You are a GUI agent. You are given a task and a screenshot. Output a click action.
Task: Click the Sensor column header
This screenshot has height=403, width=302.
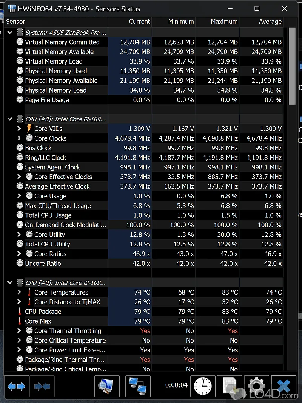15,22
